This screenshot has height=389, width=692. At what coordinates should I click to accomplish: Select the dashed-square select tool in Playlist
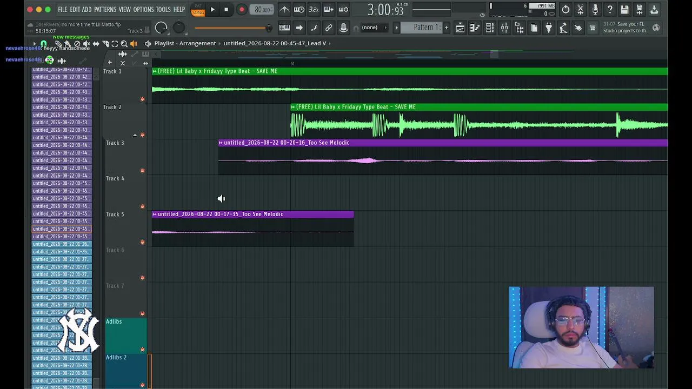115,44
